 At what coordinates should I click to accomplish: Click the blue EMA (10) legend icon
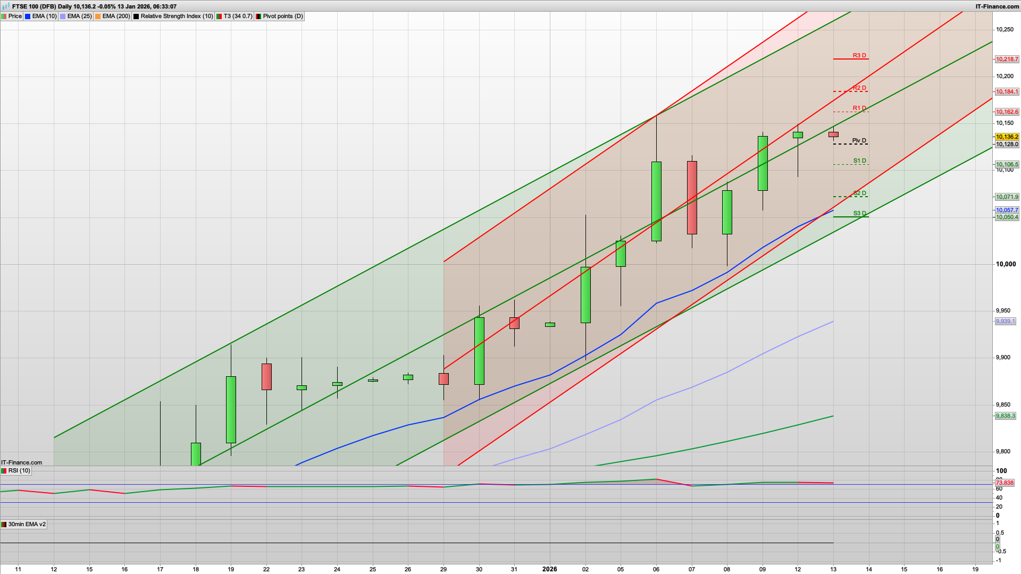point(27,16)
